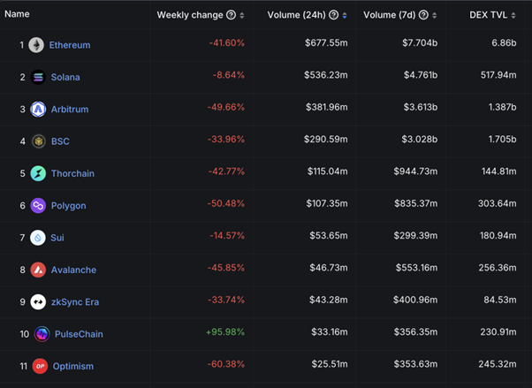Select Ethereum 24h volume $677.55m
532x388 pixels.
coord(326,42)
